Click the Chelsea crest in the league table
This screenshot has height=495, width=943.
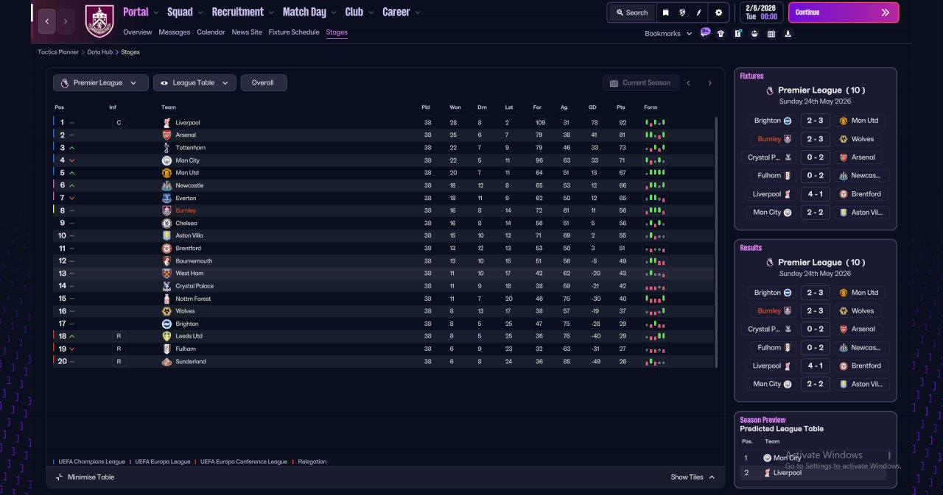[x=167, y=223]
